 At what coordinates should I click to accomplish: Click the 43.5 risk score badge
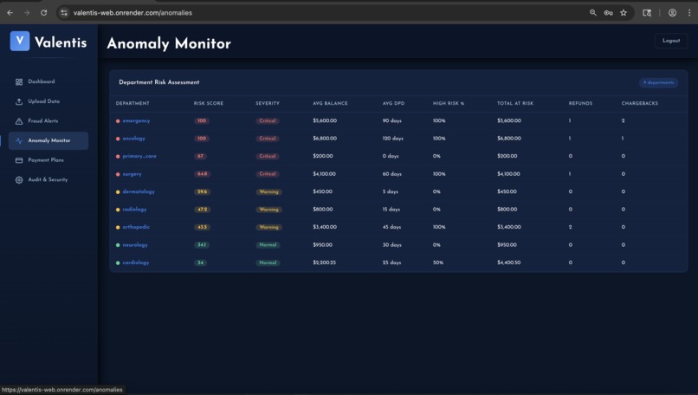click(x=202, y=227)
